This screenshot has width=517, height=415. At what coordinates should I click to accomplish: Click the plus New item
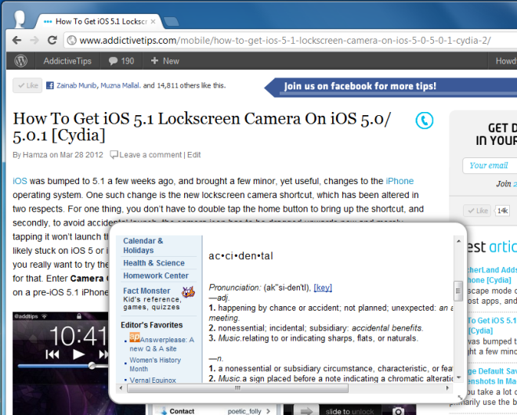pos(164,61)
